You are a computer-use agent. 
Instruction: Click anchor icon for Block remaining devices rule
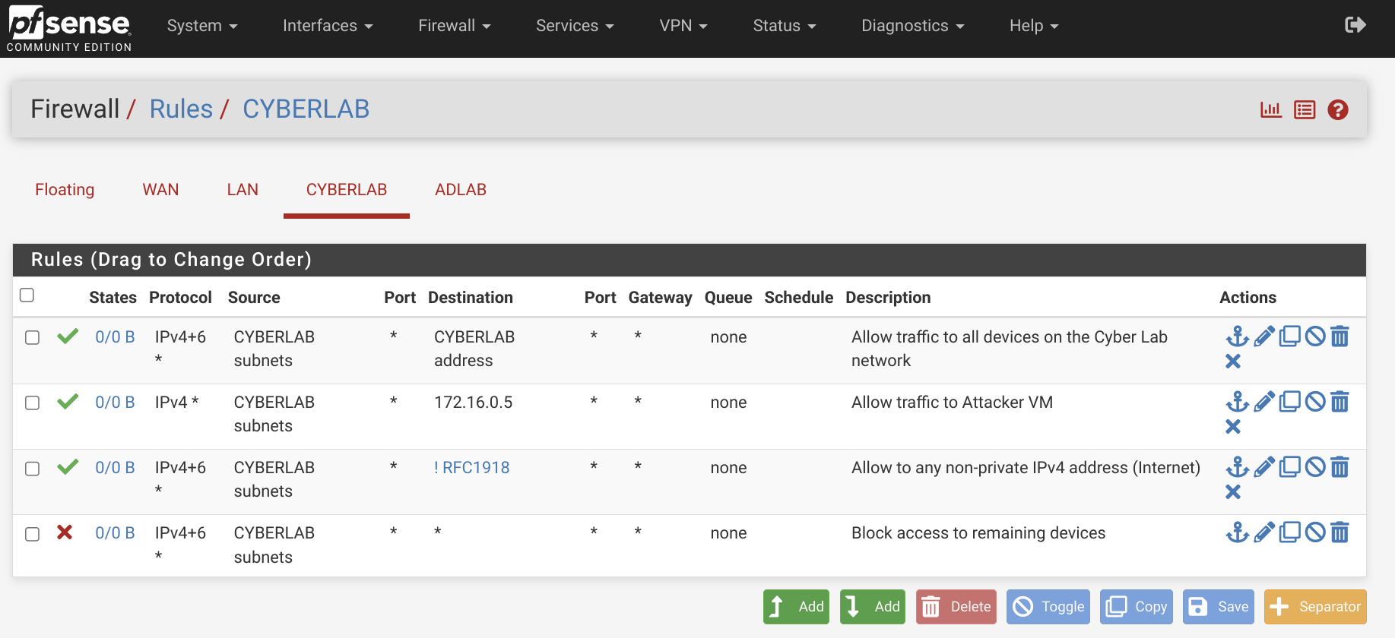tap(1238, 532)
